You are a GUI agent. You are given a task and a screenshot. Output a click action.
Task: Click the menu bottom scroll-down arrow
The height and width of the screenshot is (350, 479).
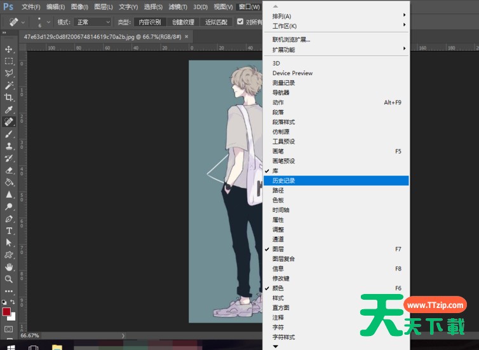pyautogui.click(x=276, y=346)
